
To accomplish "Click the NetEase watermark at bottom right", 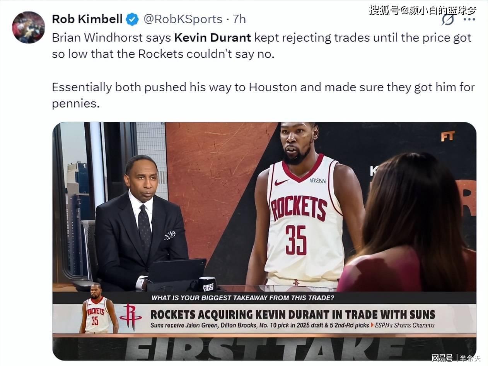I will 456,358.
